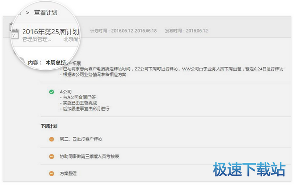
Task: Click the 后续跟进事宜由彩月进行 line
Action: pyautogui.click(x=85, y=109)
